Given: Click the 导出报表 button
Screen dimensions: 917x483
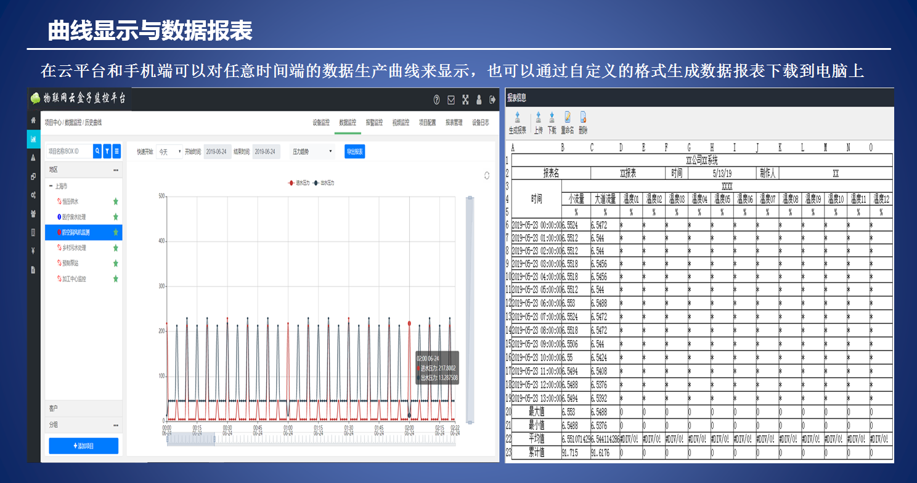Looking at the screenshot, I should (x=355, y=152).
